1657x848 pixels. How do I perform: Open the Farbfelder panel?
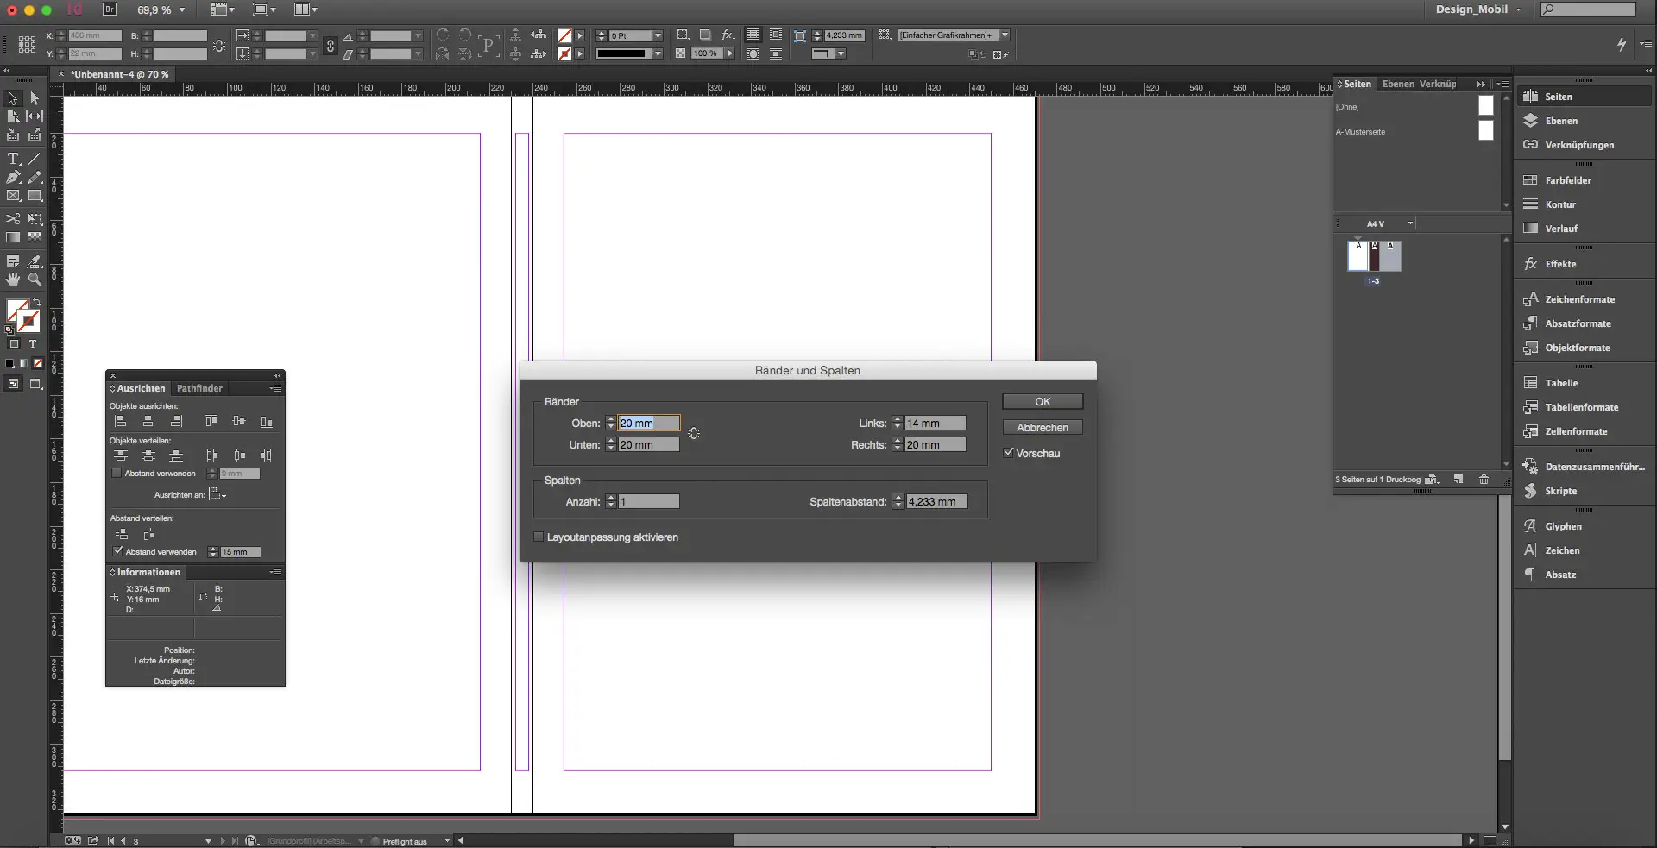1567,180
